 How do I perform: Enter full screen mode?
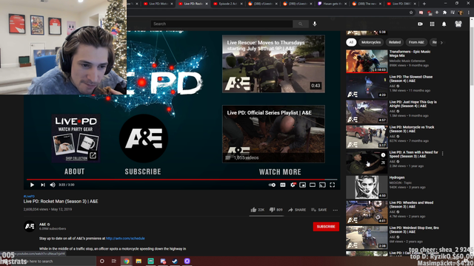(333, 185)
